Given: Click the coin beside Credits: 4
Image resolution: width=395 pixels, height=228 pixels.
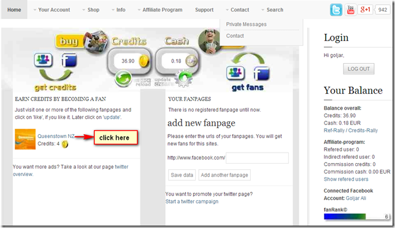Looking at the screenshot, I should (x=65, y=144).
